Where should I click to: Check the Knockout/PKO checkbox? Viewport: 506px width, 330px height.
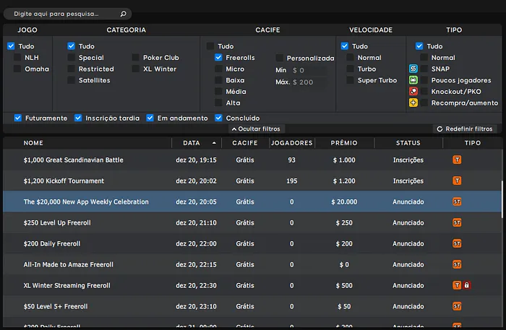(424, 91)
